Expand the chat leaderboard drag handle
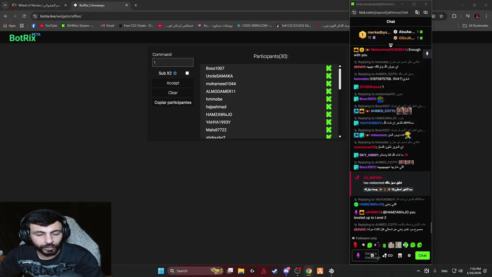 [x=391, y=45]
